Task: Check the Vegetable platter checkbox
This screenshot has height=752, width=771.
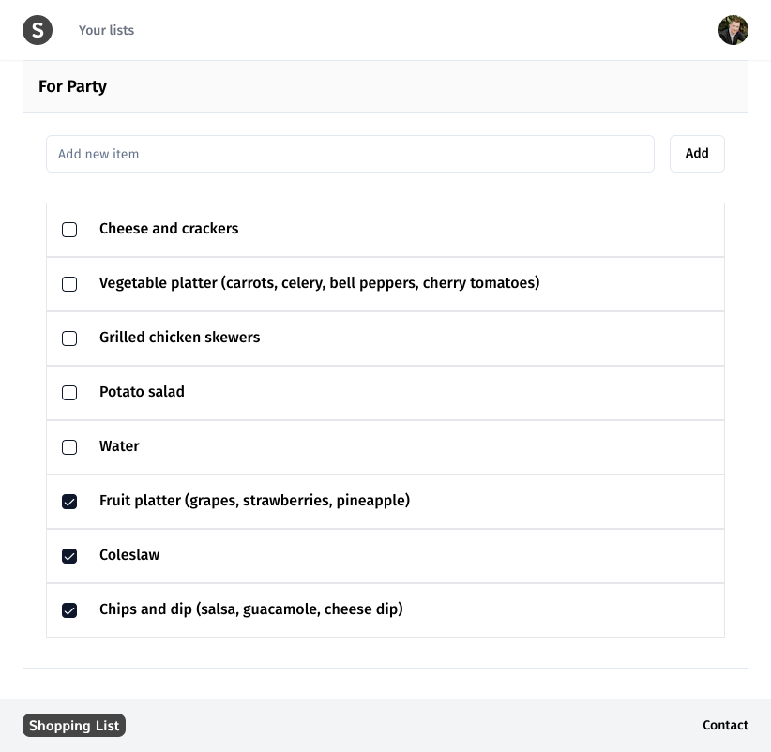Action: 69,284
